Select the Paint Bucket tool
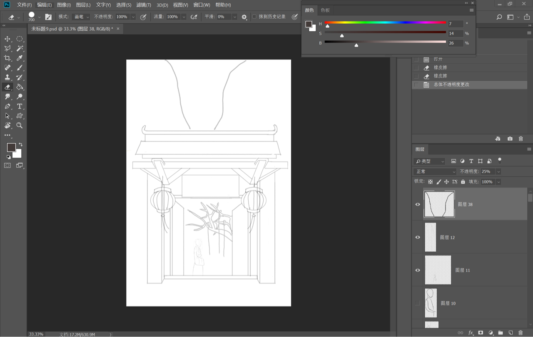This screenshot has width=533, height=337. tap(20, 87)
